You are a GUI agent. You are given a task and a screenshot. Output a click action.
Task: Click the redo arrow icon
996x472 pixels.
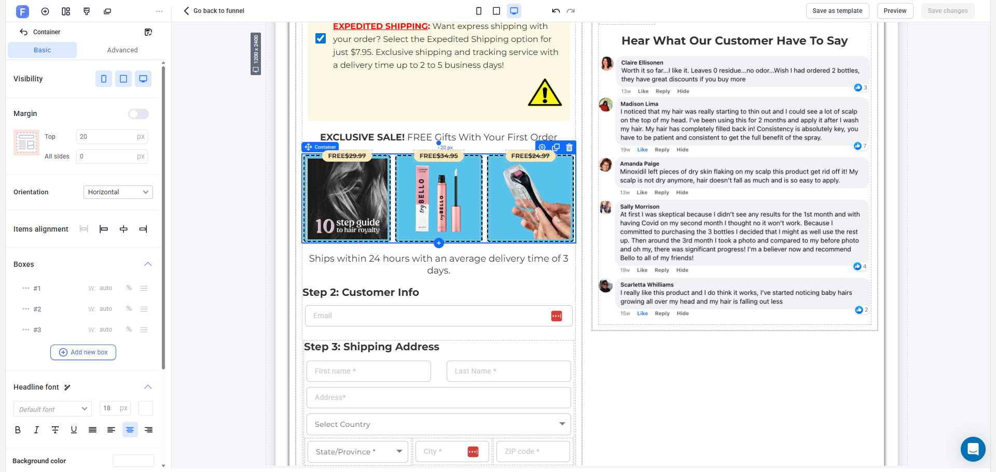click(x=571, y=11)
